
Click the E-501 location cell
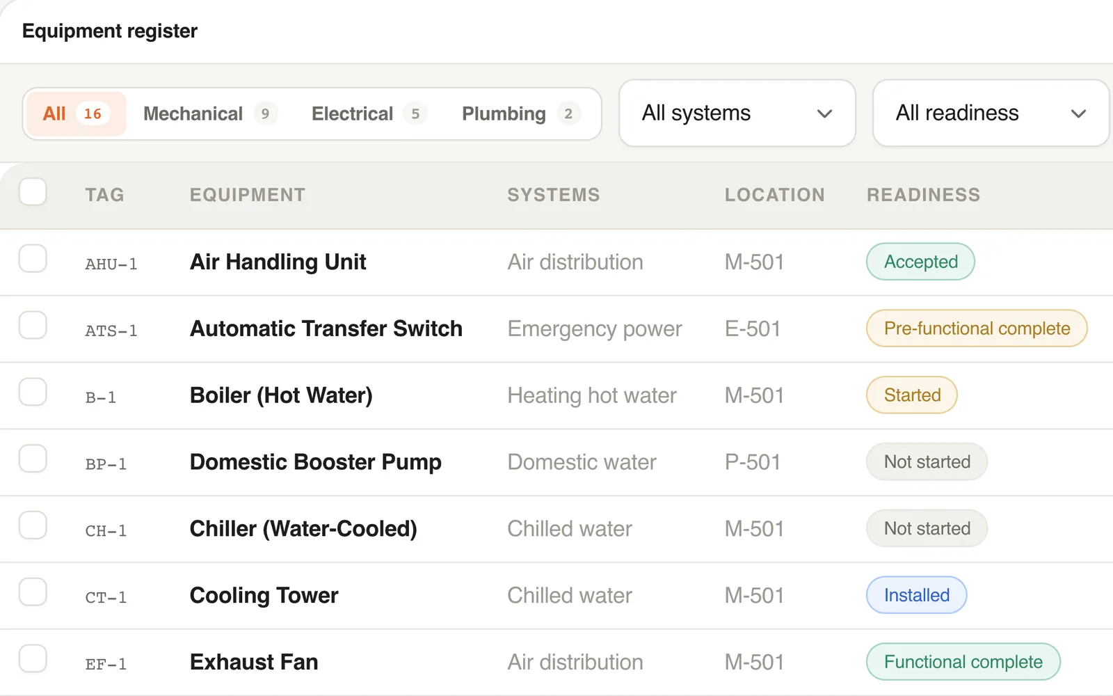(x=753, y=329)
